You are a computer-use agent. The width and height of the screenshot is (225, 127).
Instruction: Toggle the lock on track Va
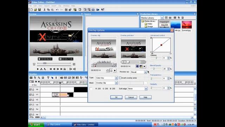click(33, 89)
